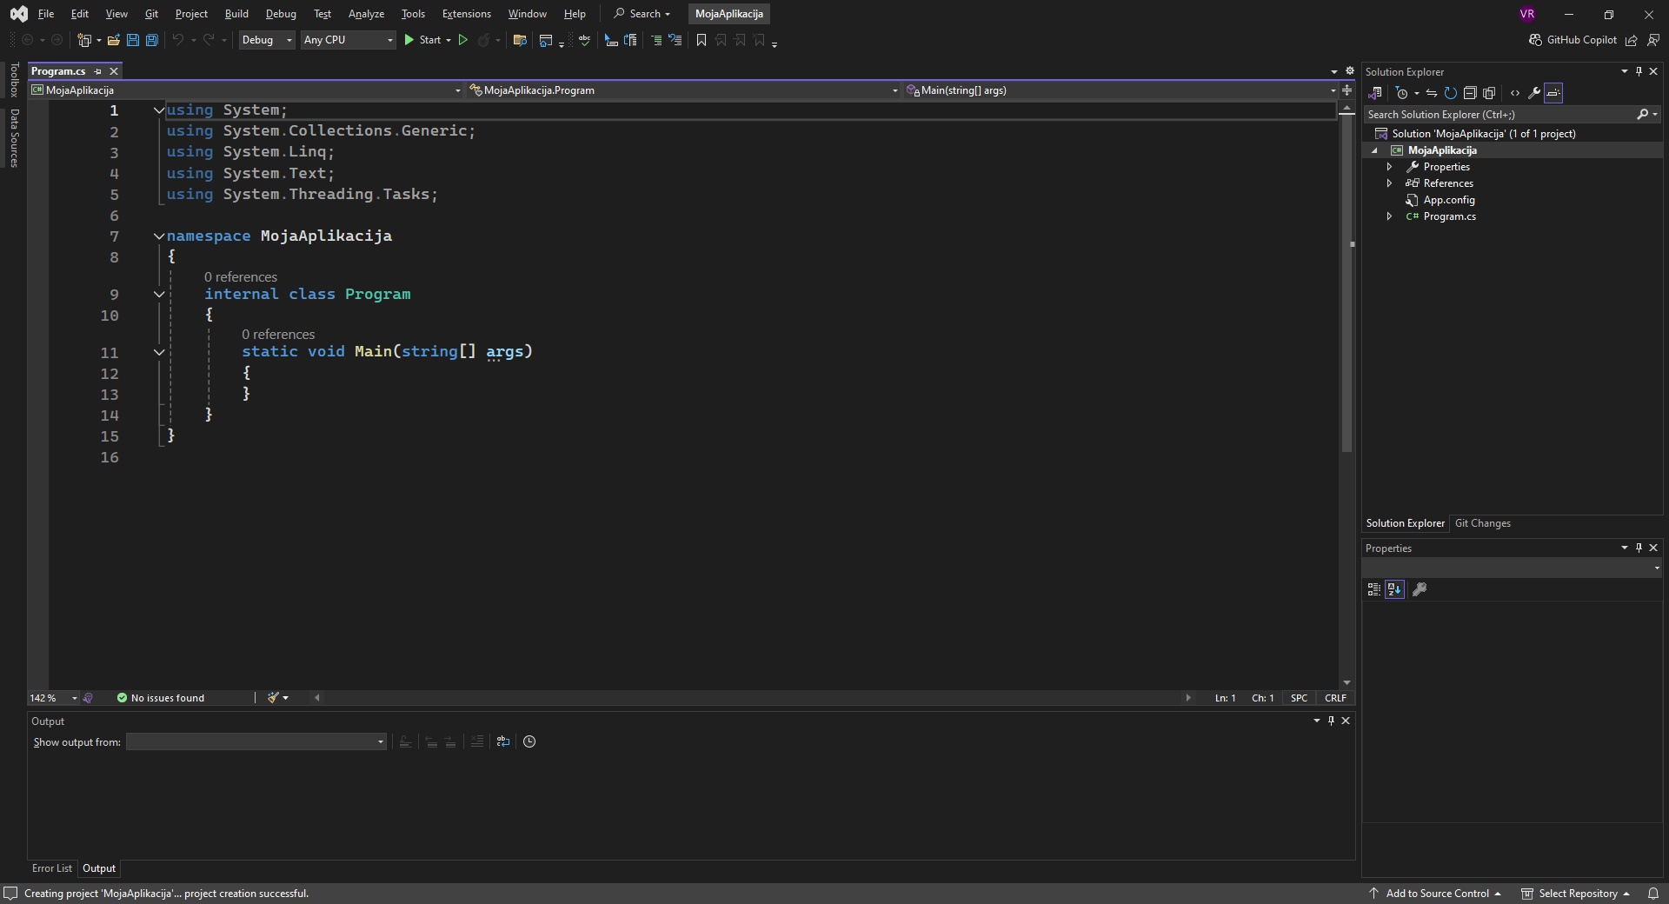
Task: Click the code cleanup broom icon
Action: pyautogui.click(x=274, y=698)
